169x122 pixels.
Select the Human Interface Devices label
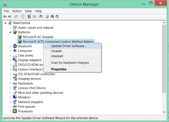pos(31,69)
